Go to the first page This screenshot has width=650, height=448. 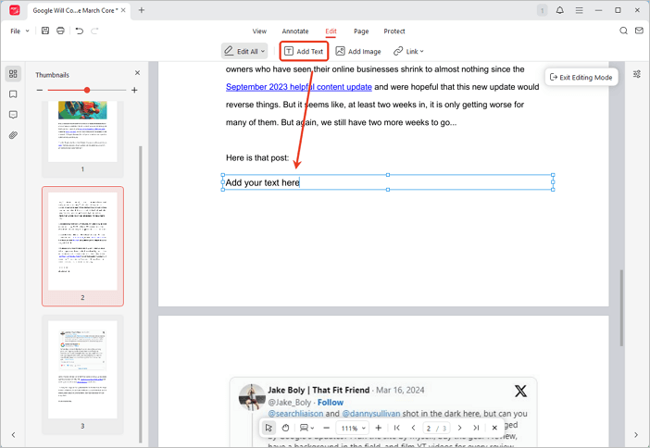click(396, 428)
